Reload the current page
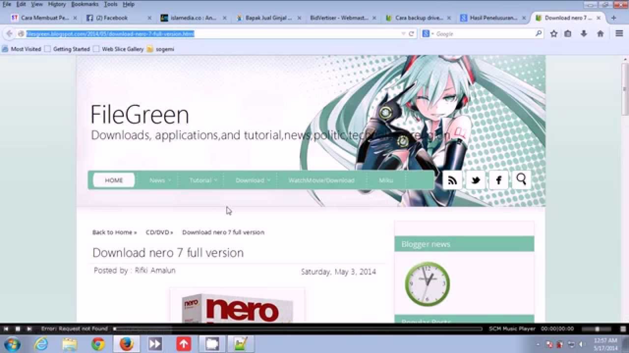 coord(412,34)
